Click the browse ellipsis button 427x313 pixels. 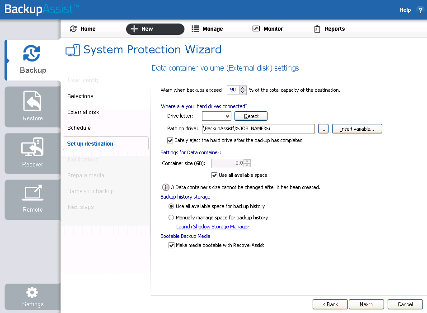[x=323, y=129]
